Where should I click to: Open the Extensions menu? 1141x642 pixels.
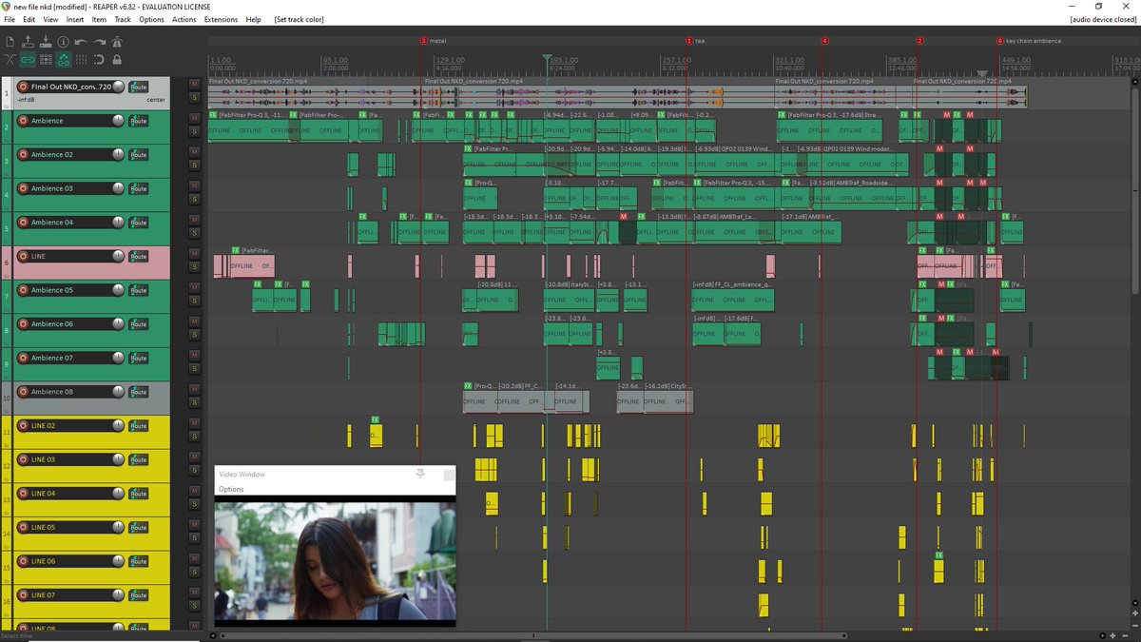(220, 19)
